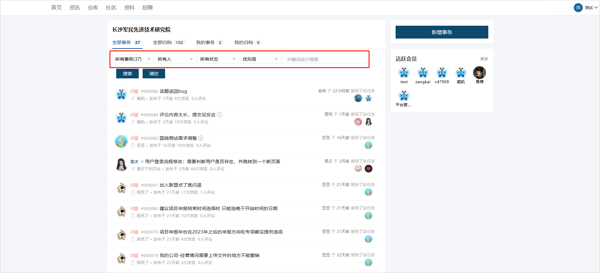Open the 青稞 member avatar
The width and height of the screenshot is (600, 273).
pos(479,73)
